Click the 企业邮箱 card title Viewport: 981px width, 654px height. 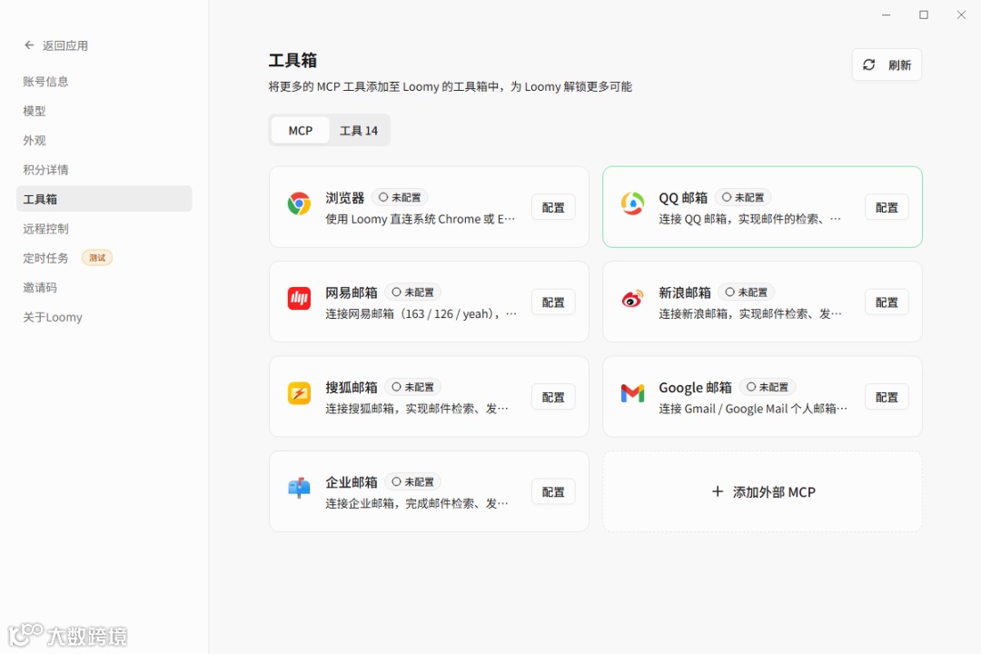[351, 482]
